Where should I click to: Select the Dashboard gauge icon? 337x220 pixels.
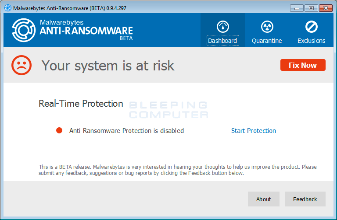(x=222, y=27)
